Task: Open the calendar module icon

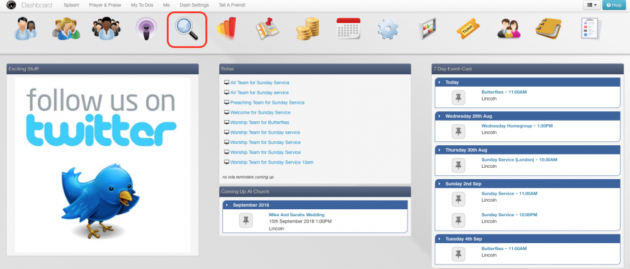Action: point(348,29)
